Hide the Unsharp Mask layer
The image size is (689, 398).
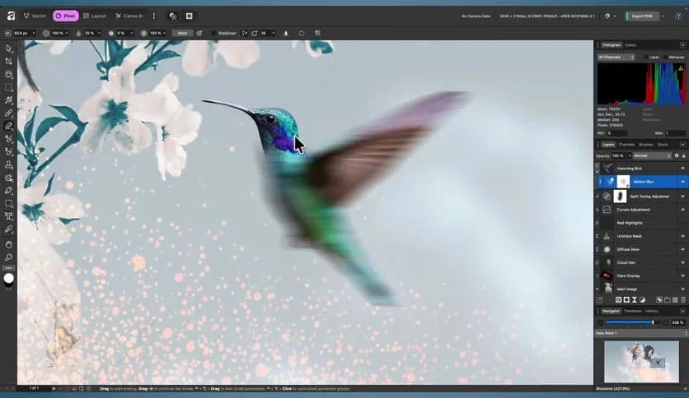683,236
